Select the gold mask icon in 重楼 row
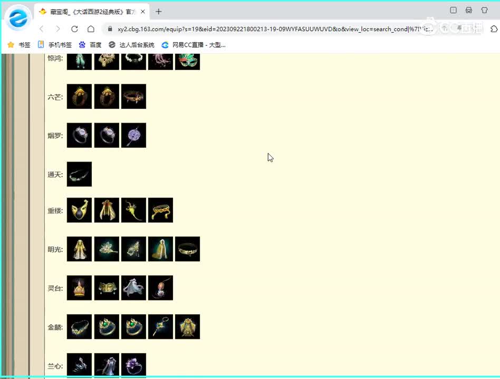Viewport: 500px width, 379px height. [x=79, y=210]
